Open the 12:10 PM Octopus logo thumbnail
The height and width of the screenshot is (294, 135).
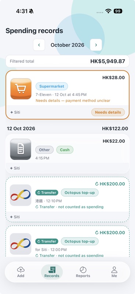(x=21, y=195)
